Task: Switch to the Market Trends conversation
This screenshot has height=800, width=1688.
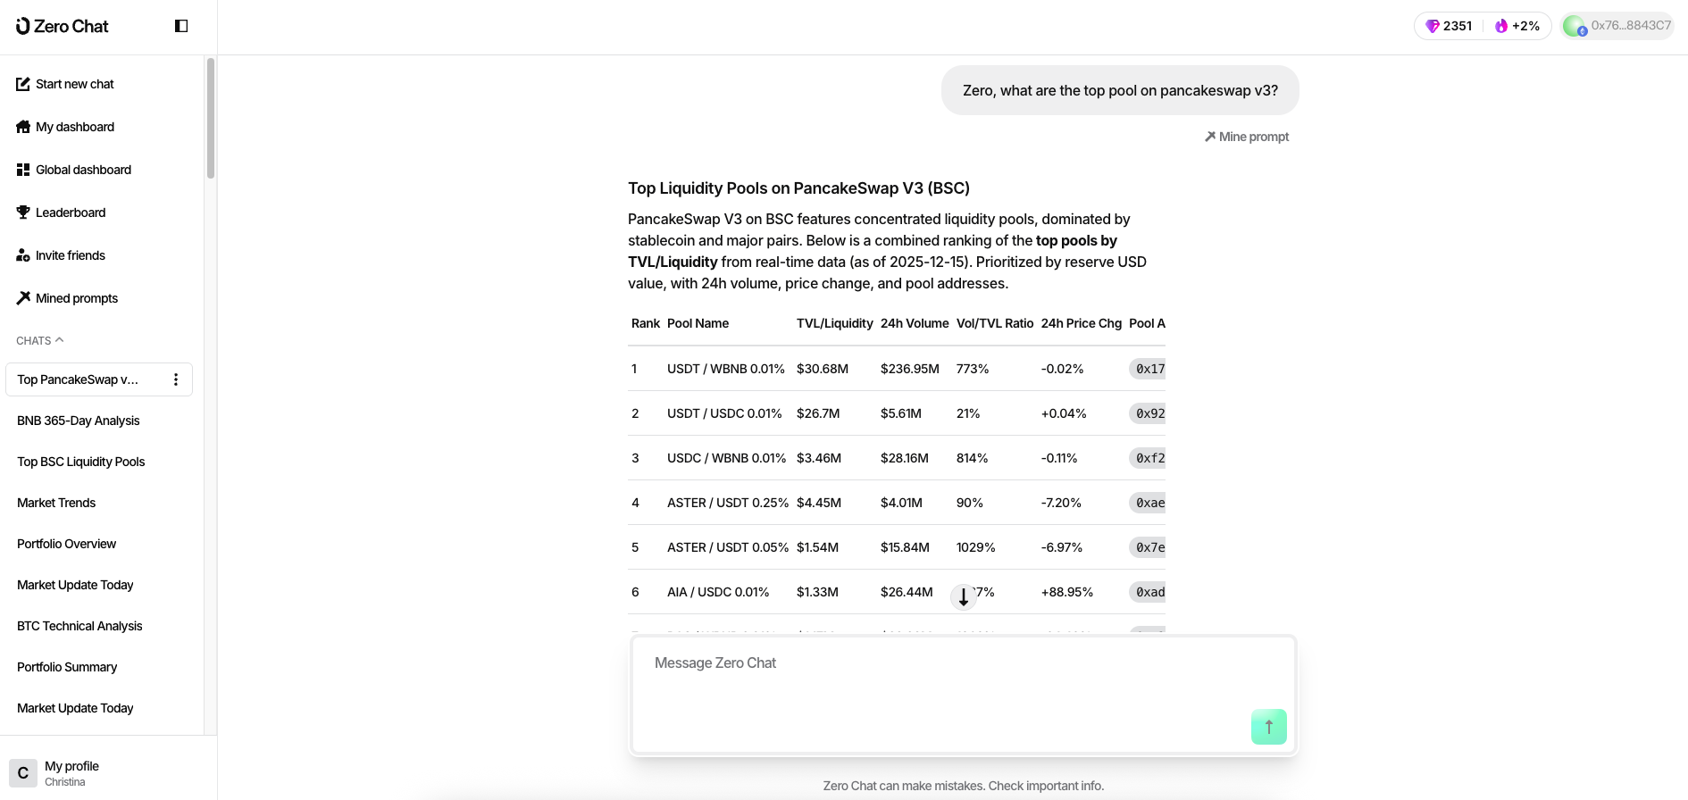Action: [x=56, y=502]
